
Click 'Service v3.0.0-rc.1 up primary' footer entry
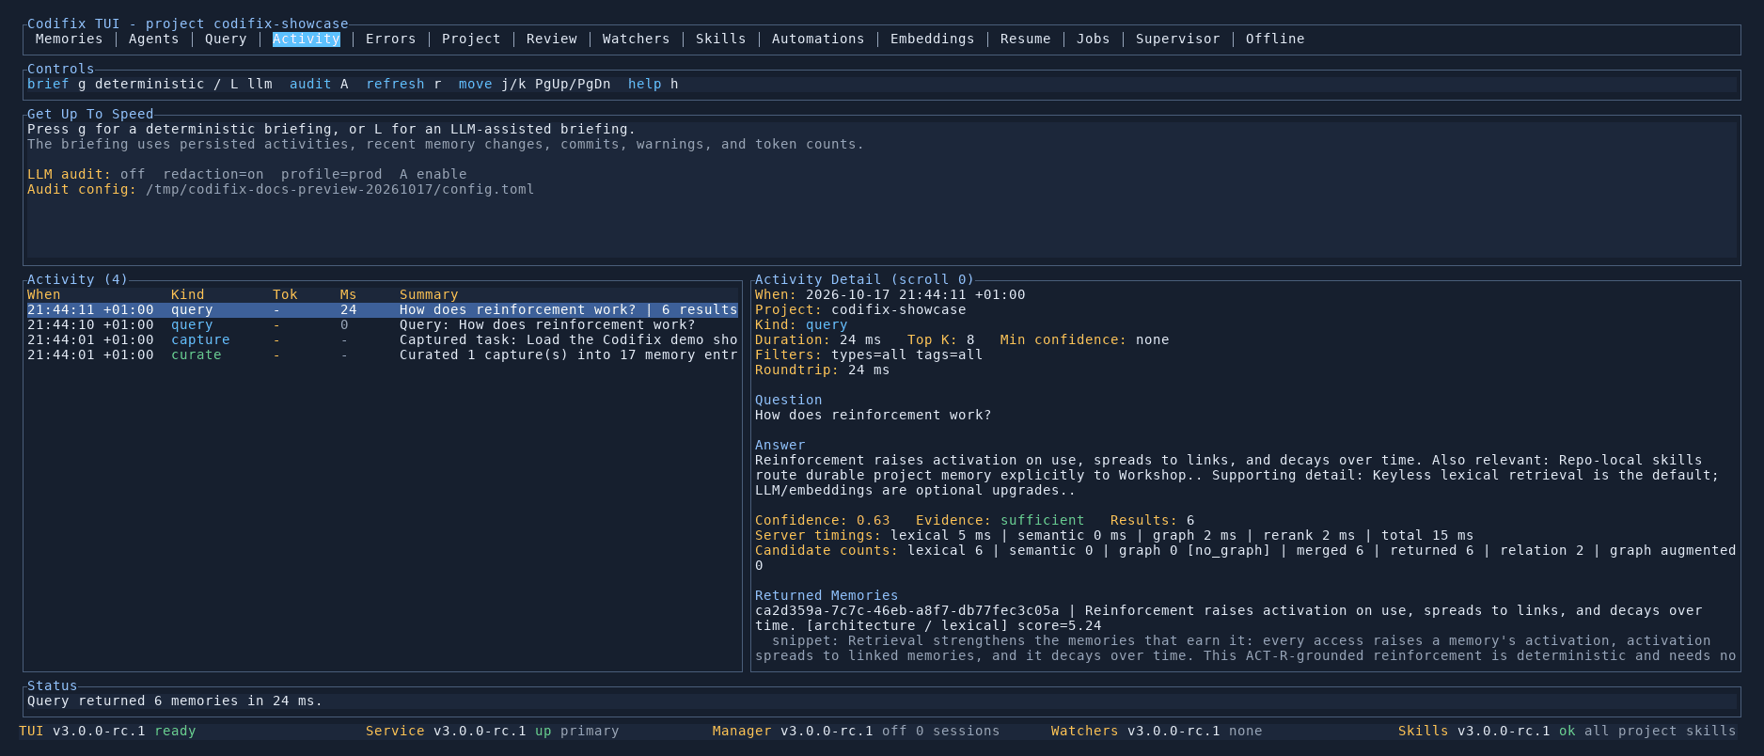coord(492,731)
